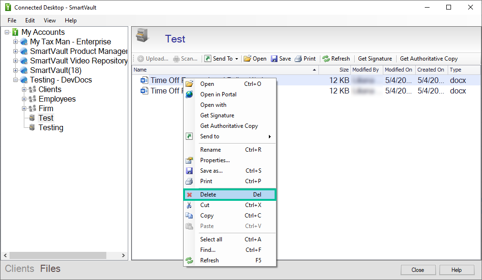Open the Send to submenu arrow
The image size is (482, 280).
(x=269, y=136)
